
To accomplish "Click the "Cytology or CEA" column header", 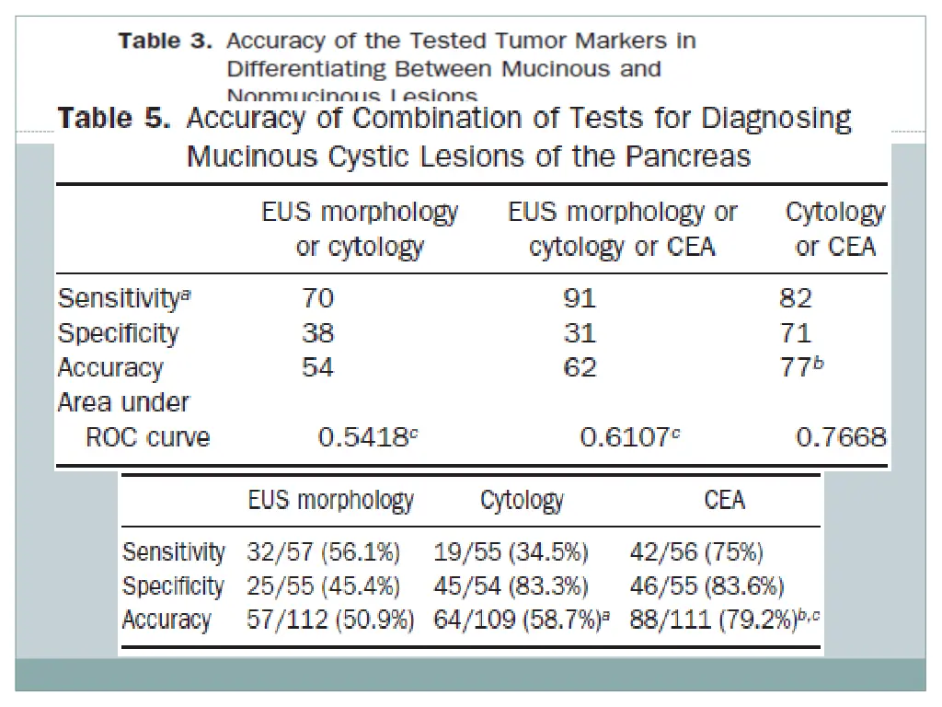I will (x=834, y=229).
